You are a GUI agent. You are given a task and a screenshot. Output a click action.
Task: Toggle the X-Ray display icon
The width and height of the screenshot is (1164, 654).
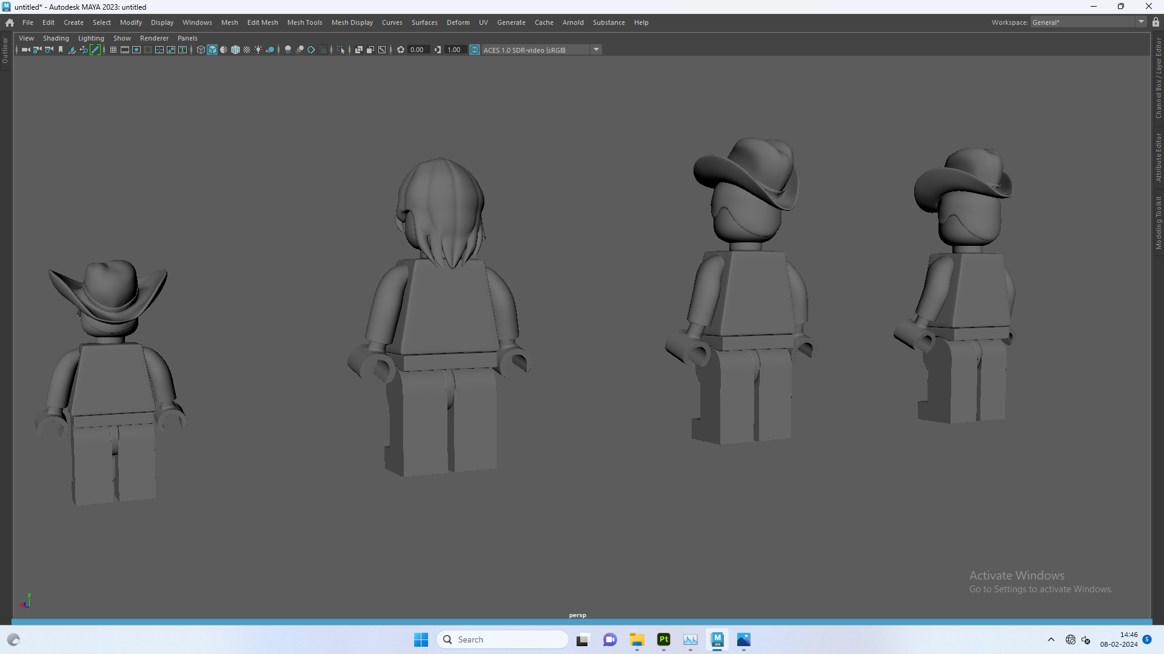(x=359, y=50)
